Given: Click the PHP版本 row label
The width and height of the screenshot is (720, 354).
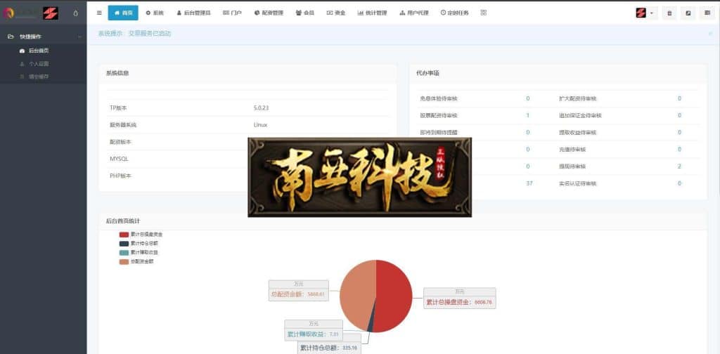Looking at the screenshot, I should pyautogui.click(x=120, y=176).
